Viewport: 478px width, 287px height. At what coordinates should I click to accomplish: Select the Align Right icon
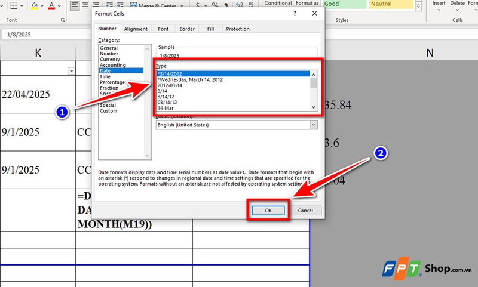pos(96,5)
